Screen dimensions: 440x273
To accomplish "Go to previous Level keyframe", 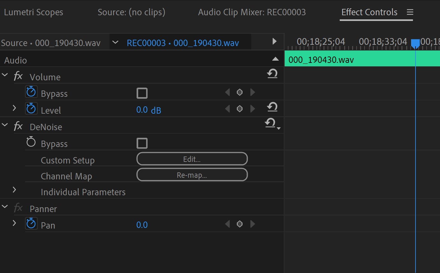I will pos(227,109).
